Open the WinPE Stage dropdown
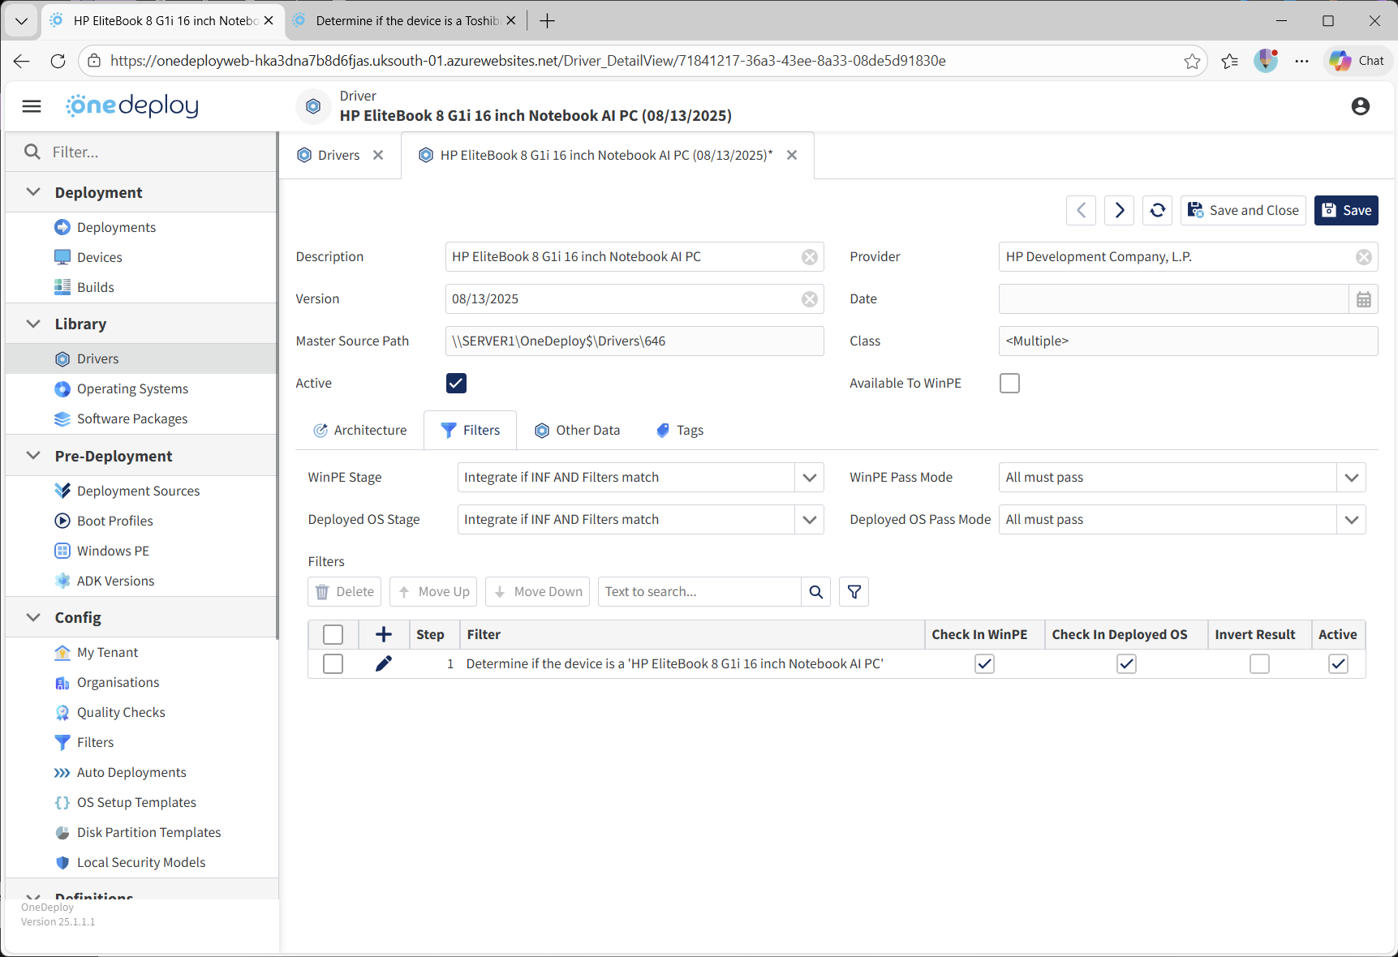 coord(809,478)
